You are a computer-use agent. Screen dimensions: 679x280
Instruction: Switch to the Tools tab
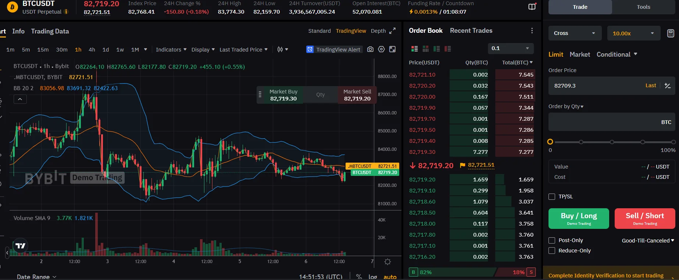644,7
